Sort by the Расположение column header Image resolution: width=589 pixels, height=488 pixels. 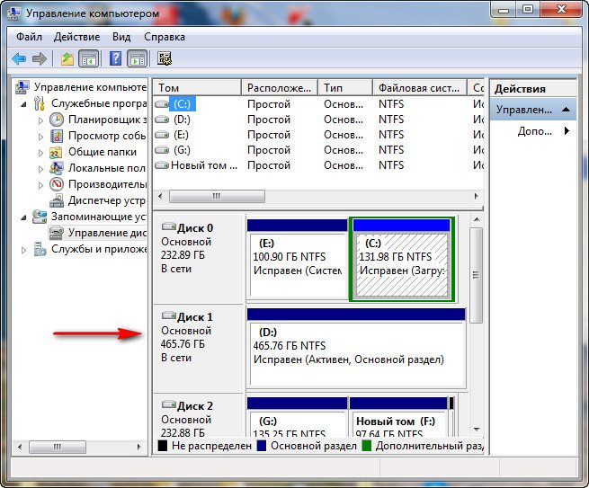(x=280, y=88)
